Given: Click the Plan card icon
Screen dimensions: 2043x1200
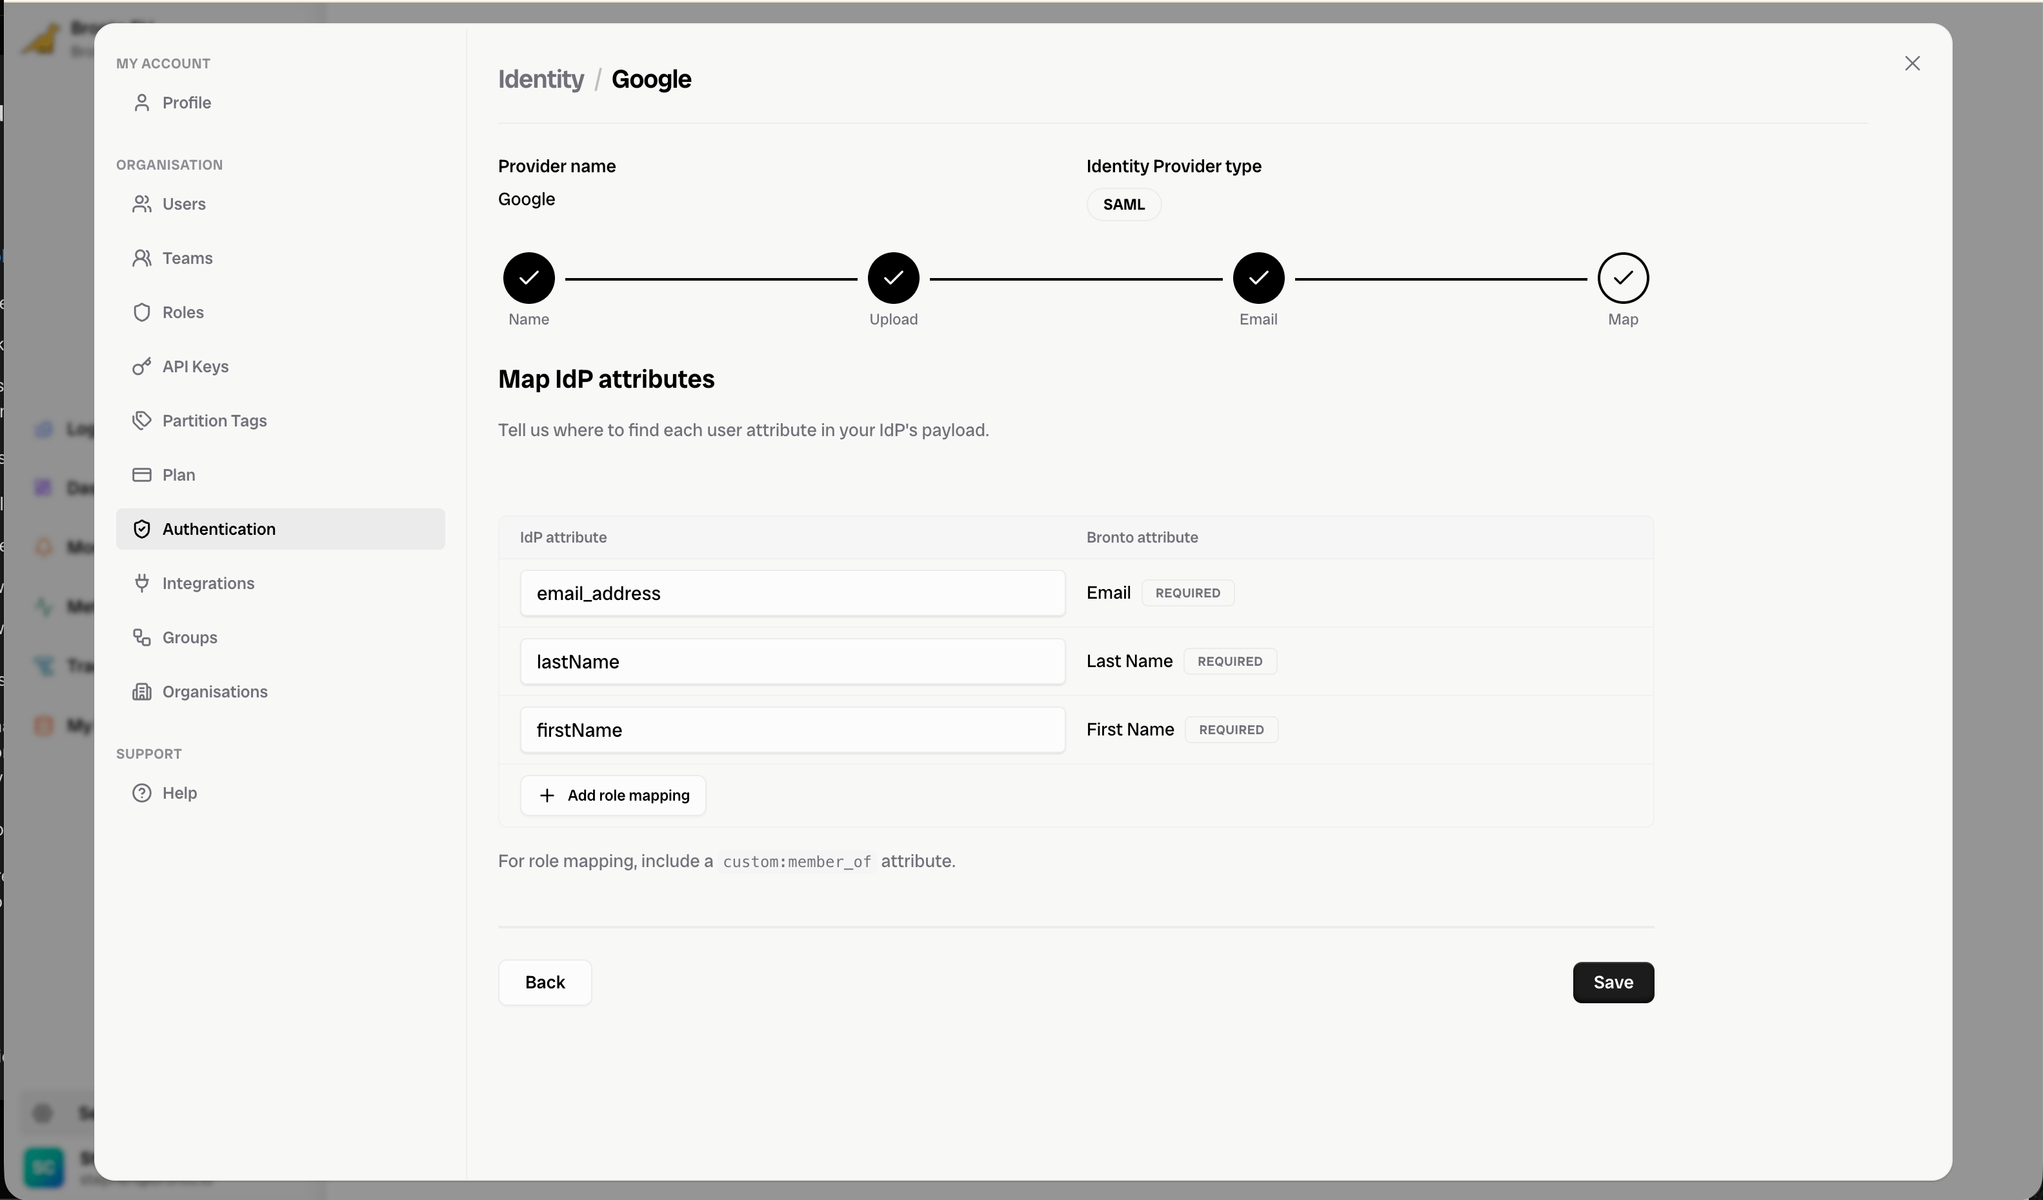Looking at the screenshot, I should tap(142, 474).
